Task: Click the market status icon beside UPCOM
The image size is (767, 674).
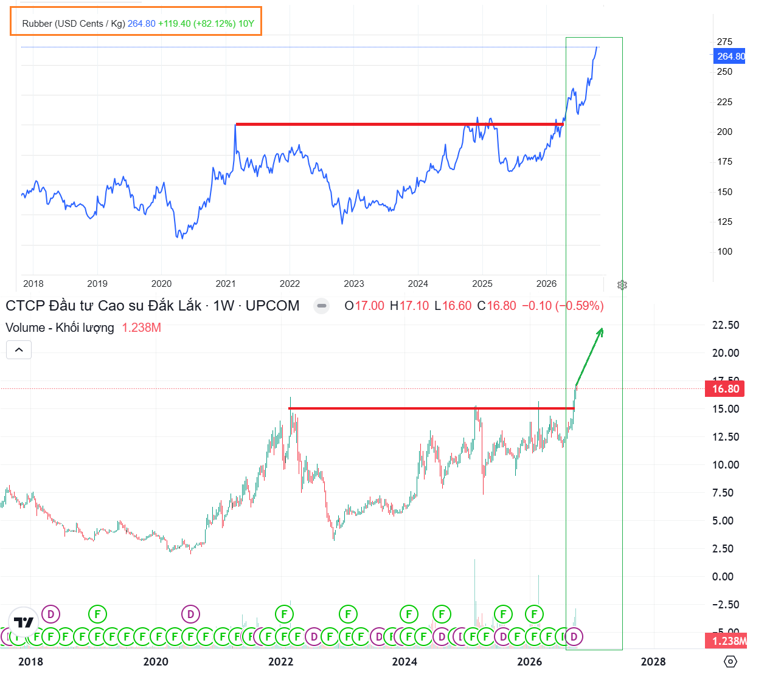Action: click(x=322, y=306)
